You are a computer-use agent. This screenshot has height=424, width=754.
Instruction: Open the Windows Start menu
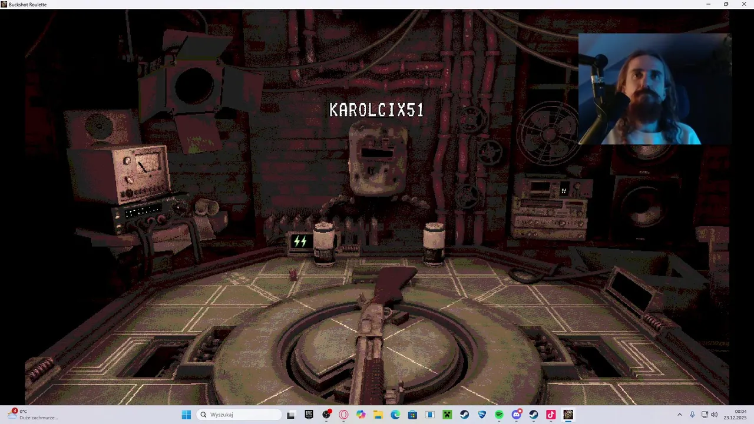click(x=186, y=415)
